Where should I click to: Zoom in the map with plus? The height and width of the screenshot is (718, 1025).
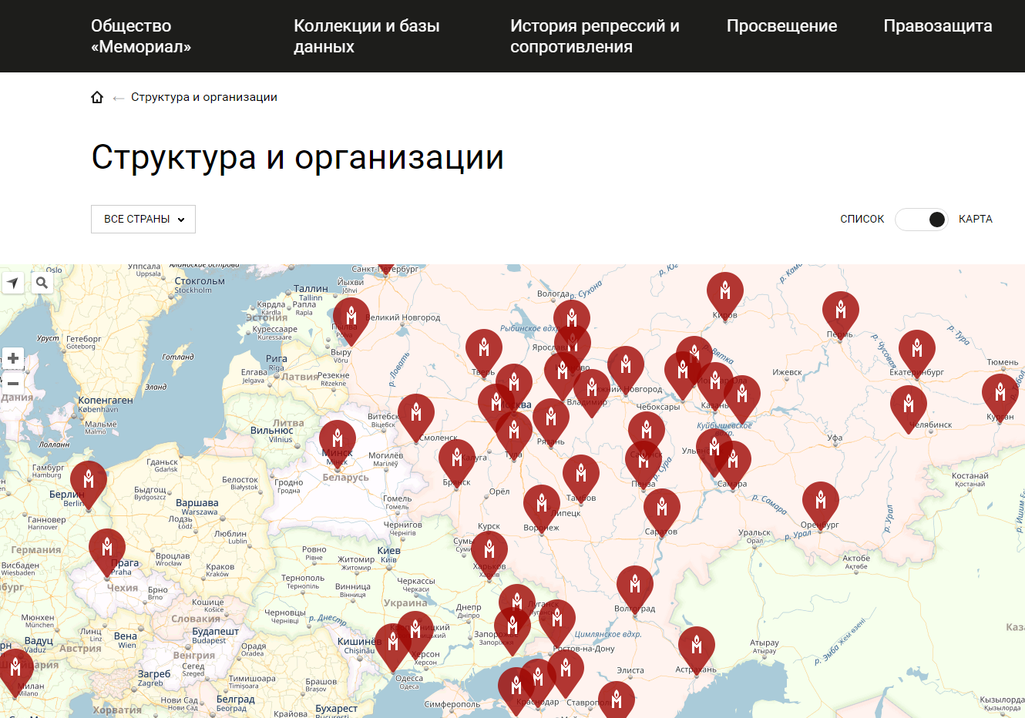tap(13, 358)
